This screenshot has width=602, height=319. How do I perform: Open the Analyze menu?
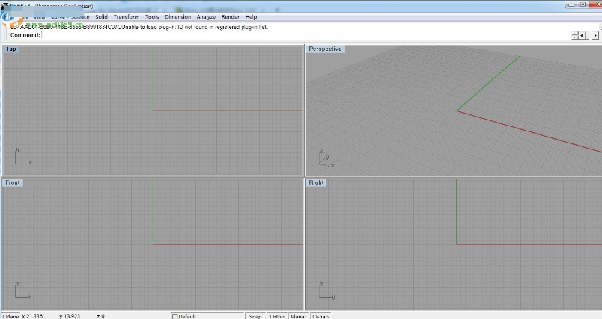[x=206, y=16]
